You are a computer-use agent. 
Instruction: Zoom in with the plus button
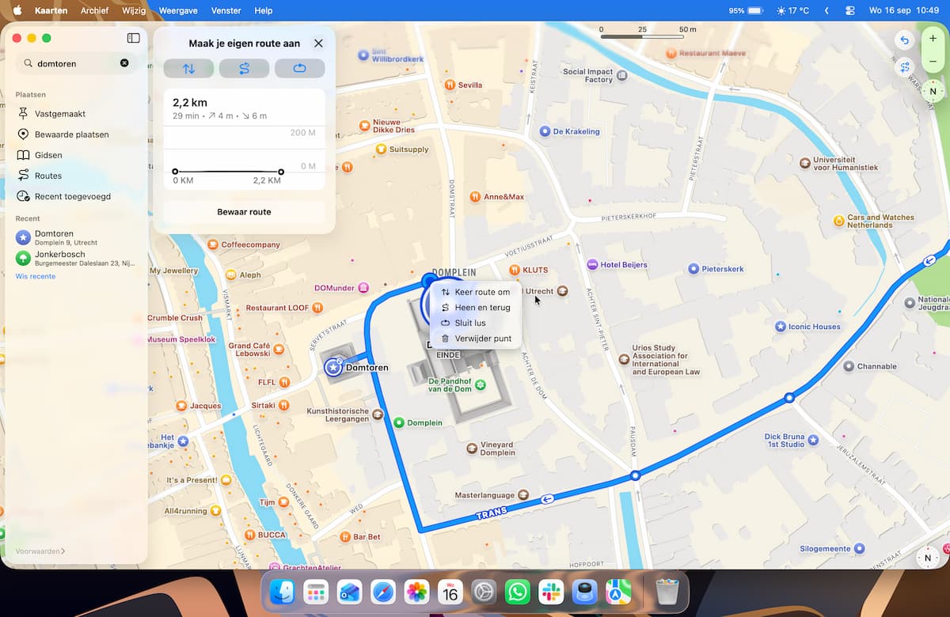(933, 38)
